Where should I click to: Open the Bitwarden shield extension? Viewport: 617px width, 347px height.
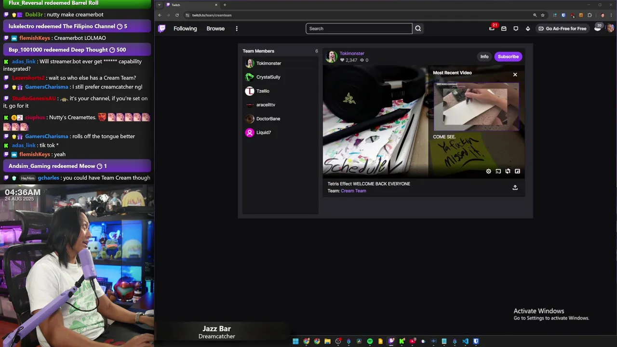tap(563, 15)
